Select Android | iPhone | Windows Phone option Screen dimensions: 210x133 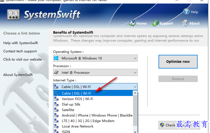click(93, 115)
